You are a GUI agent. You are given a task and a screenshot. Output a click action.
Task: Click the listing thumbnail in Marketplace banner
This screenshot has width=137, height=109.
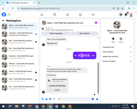click(x=43, y=29)
